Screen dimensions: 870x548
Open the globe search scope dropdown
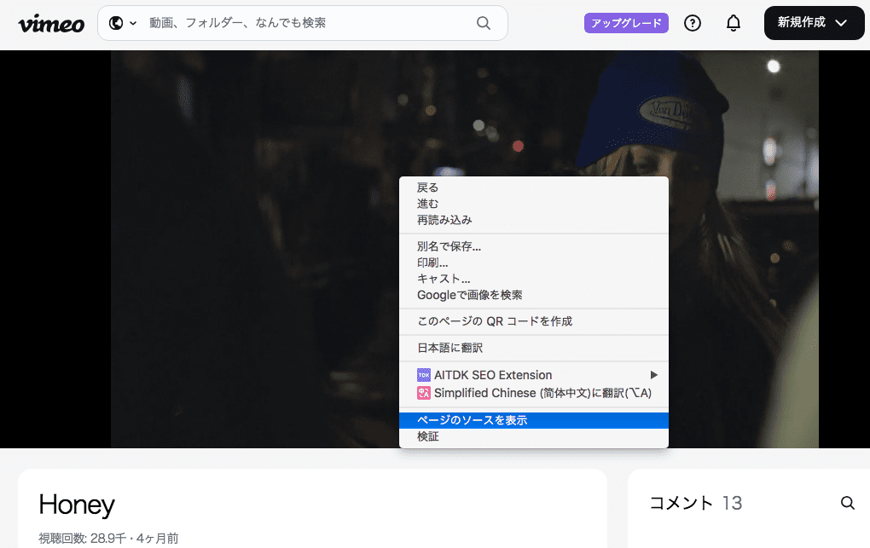pos(123,23)
